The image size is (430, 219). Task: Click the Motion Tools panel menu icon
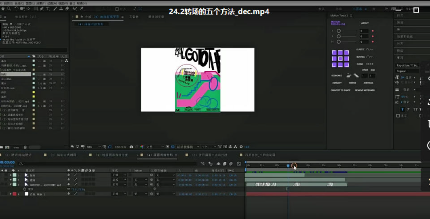click(x=351, y=15)
